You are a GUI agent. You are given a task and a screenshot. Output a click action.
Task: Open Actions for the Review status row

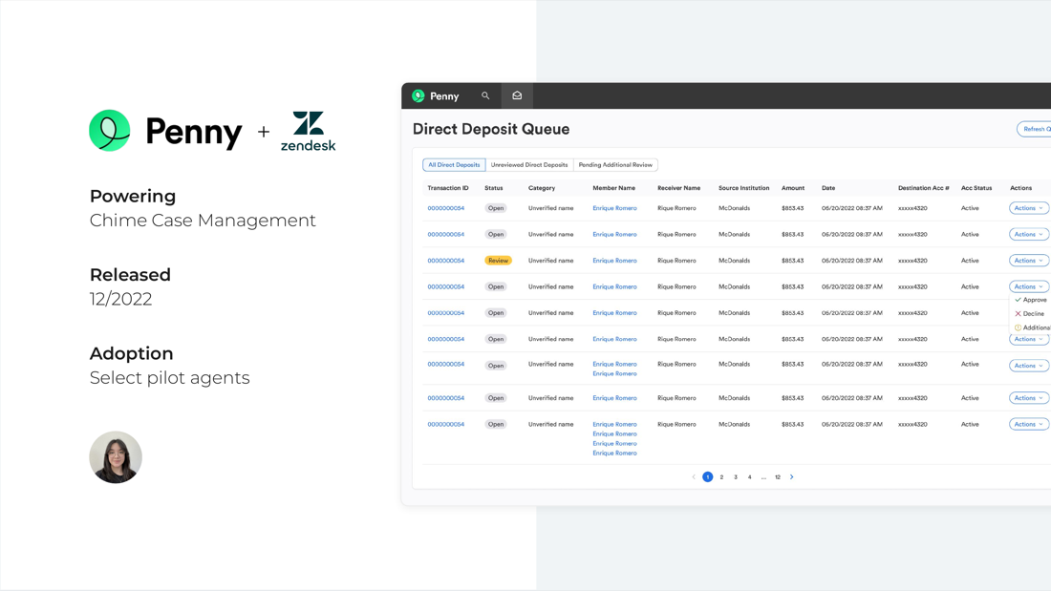click(1028, 260)
